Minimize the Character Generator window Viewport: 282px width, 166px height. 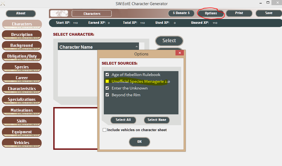(x=261, y=3)
